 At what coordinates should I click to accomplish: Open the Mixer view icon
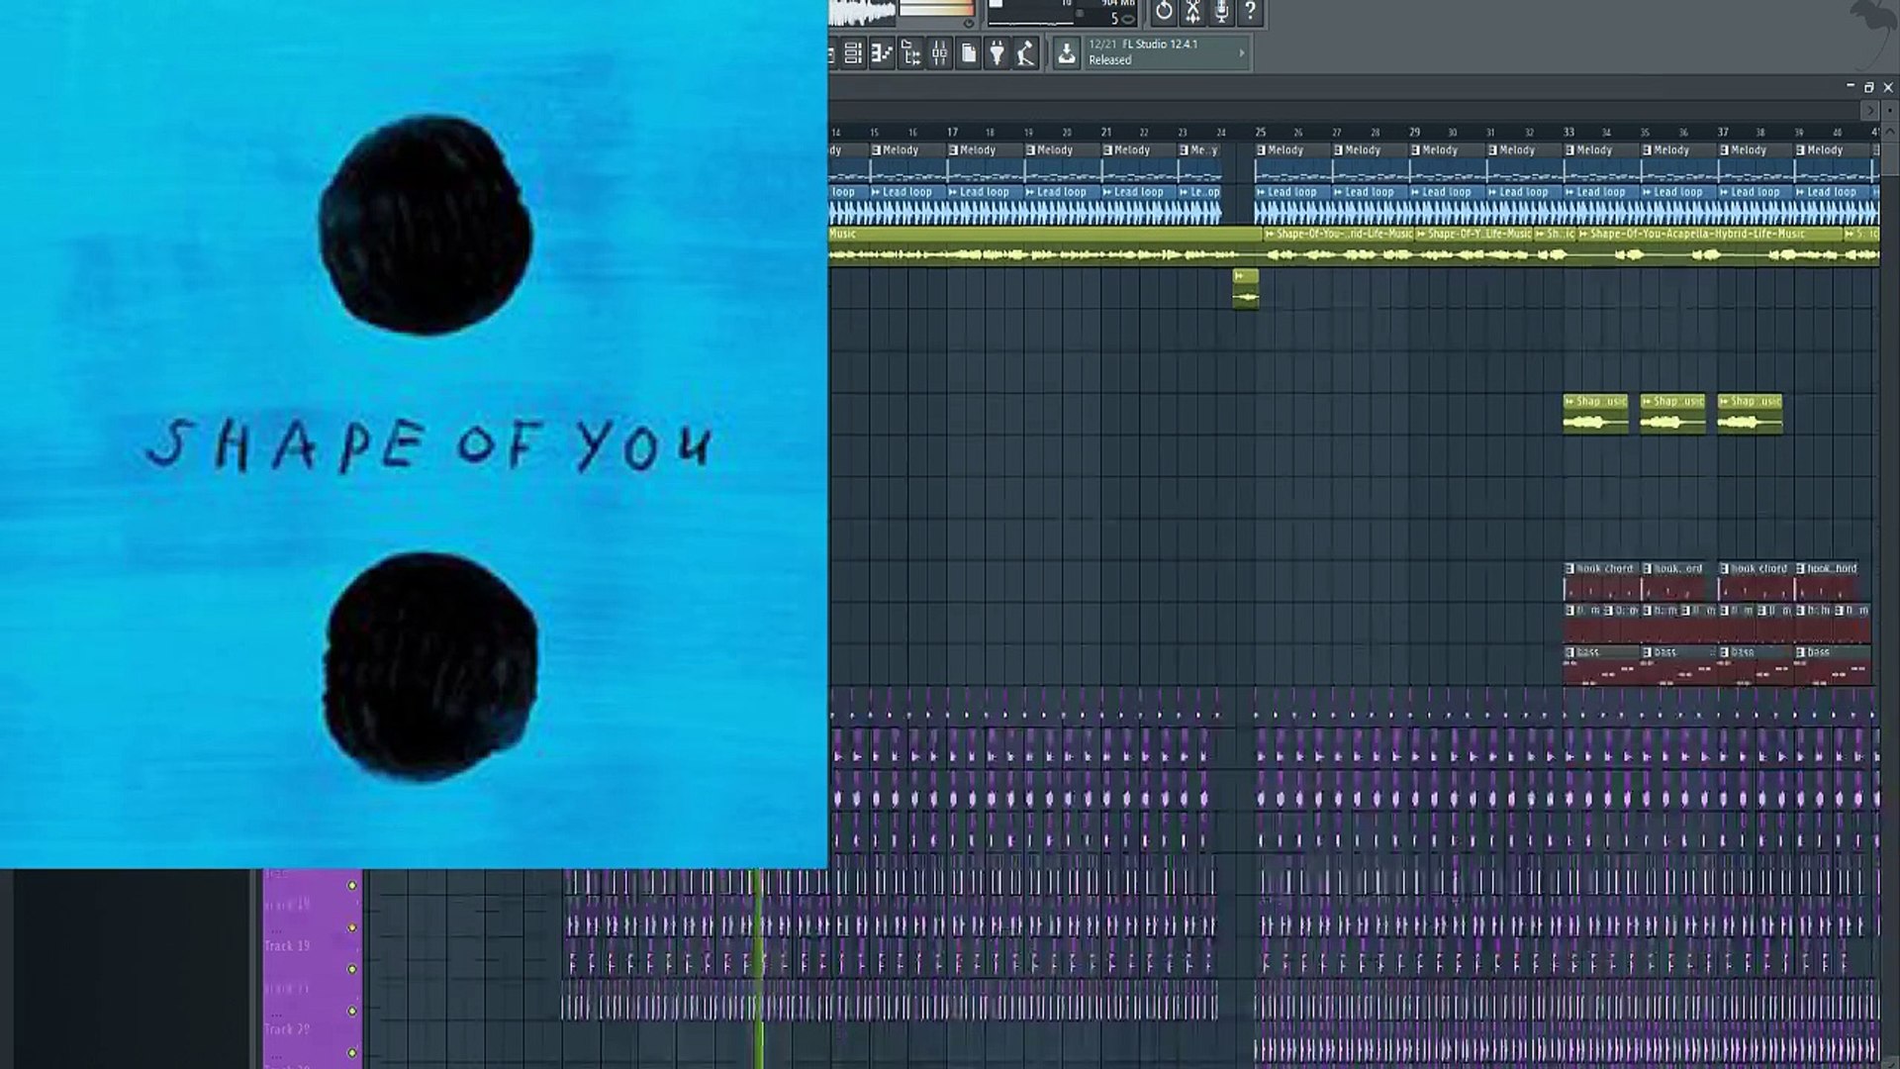pyautogui.click(x=939, y=53)
